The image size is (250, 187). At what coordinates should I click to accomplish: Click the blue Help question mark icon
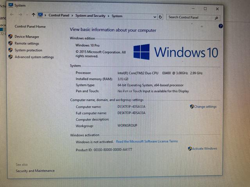(x=221, y=26)
